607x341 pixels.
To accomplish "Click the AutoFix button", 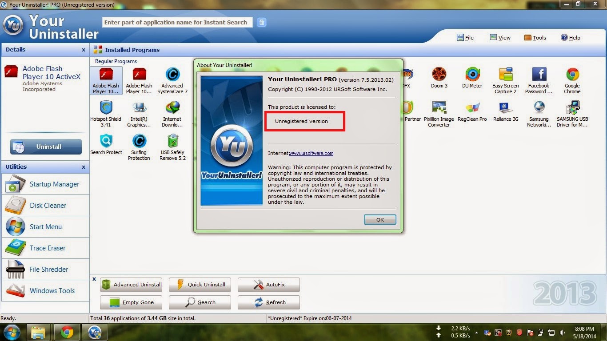I will click(x=269, y=285).
